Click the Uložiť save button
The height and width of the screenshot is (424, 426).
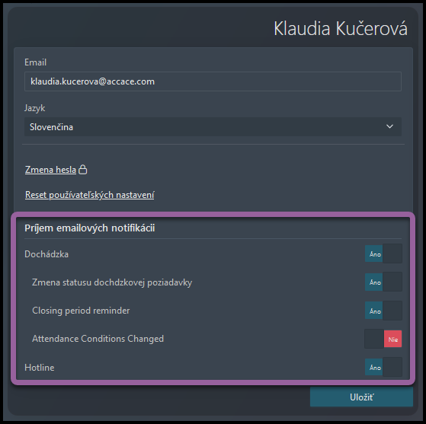tap(361, 397)
